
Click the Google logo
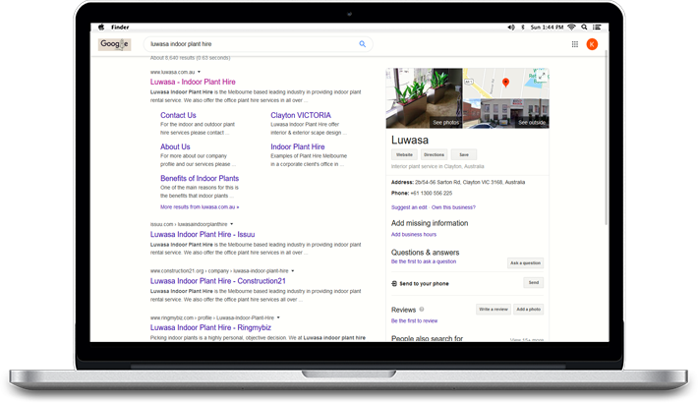tap(114, 44)
